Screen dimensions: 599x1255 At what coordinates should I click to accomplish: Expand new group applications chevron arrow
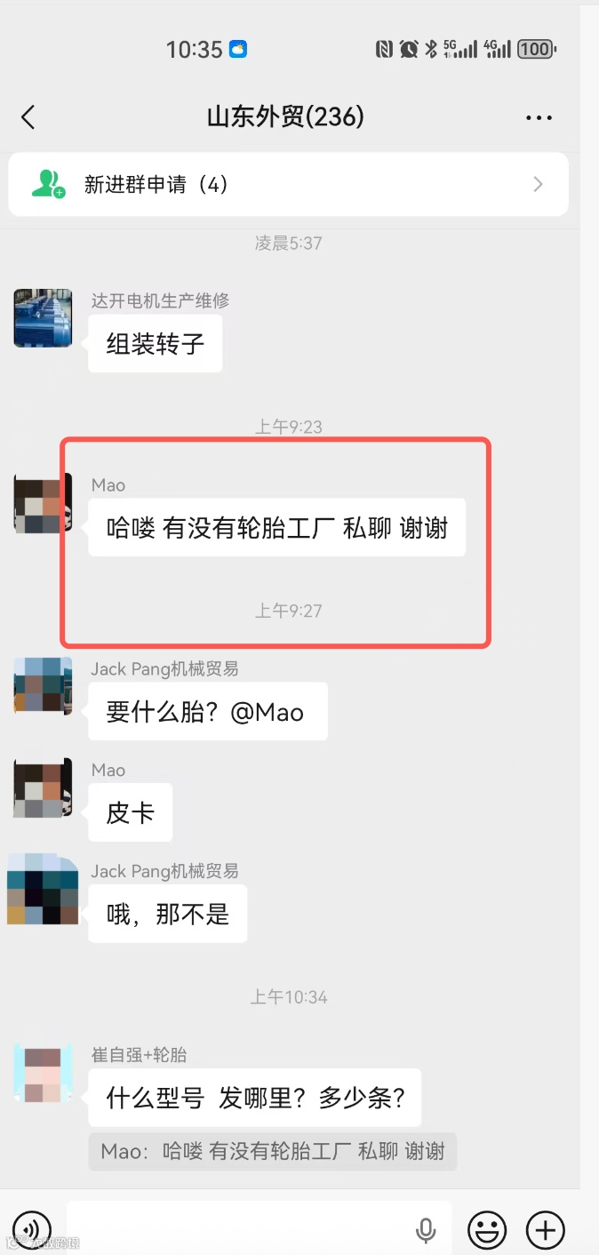[x=538, y=184]
